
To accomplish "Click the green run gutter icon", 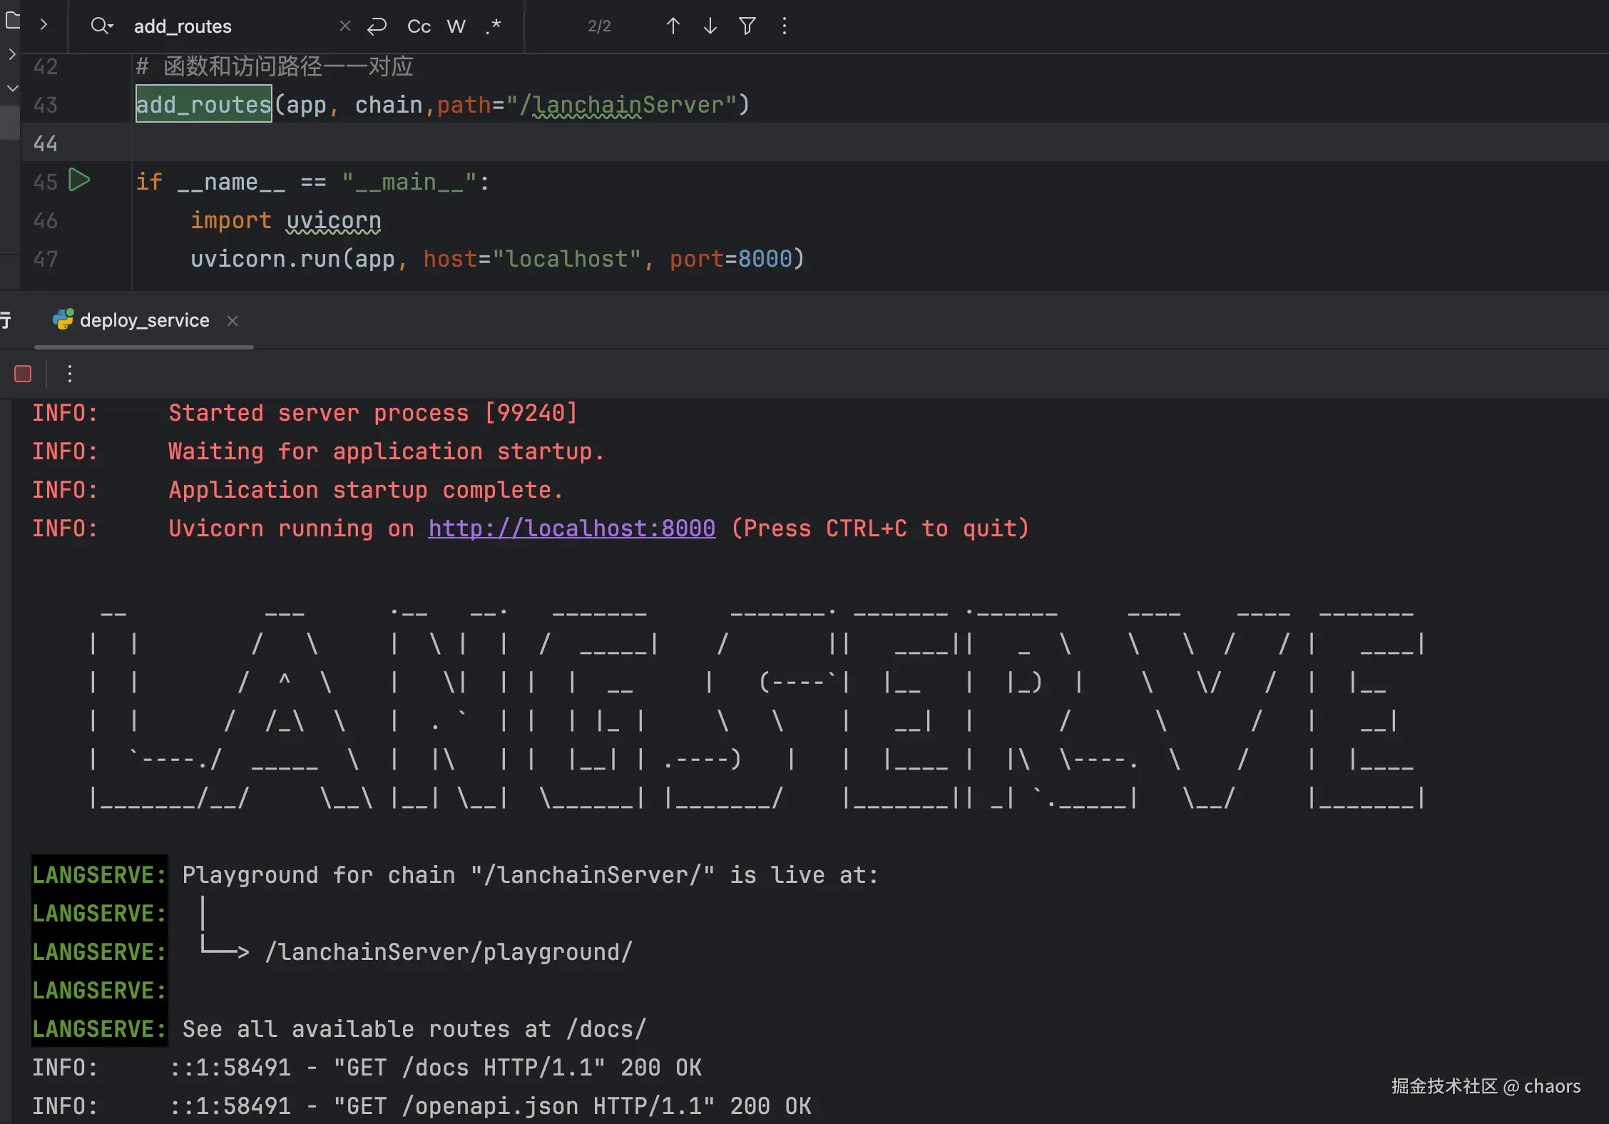I will coord(79,180).
